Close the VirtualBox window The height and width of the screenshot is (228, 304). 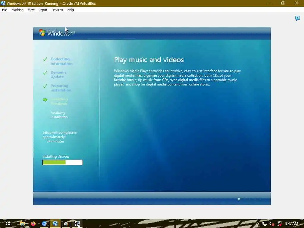click(x=297, y=3)
